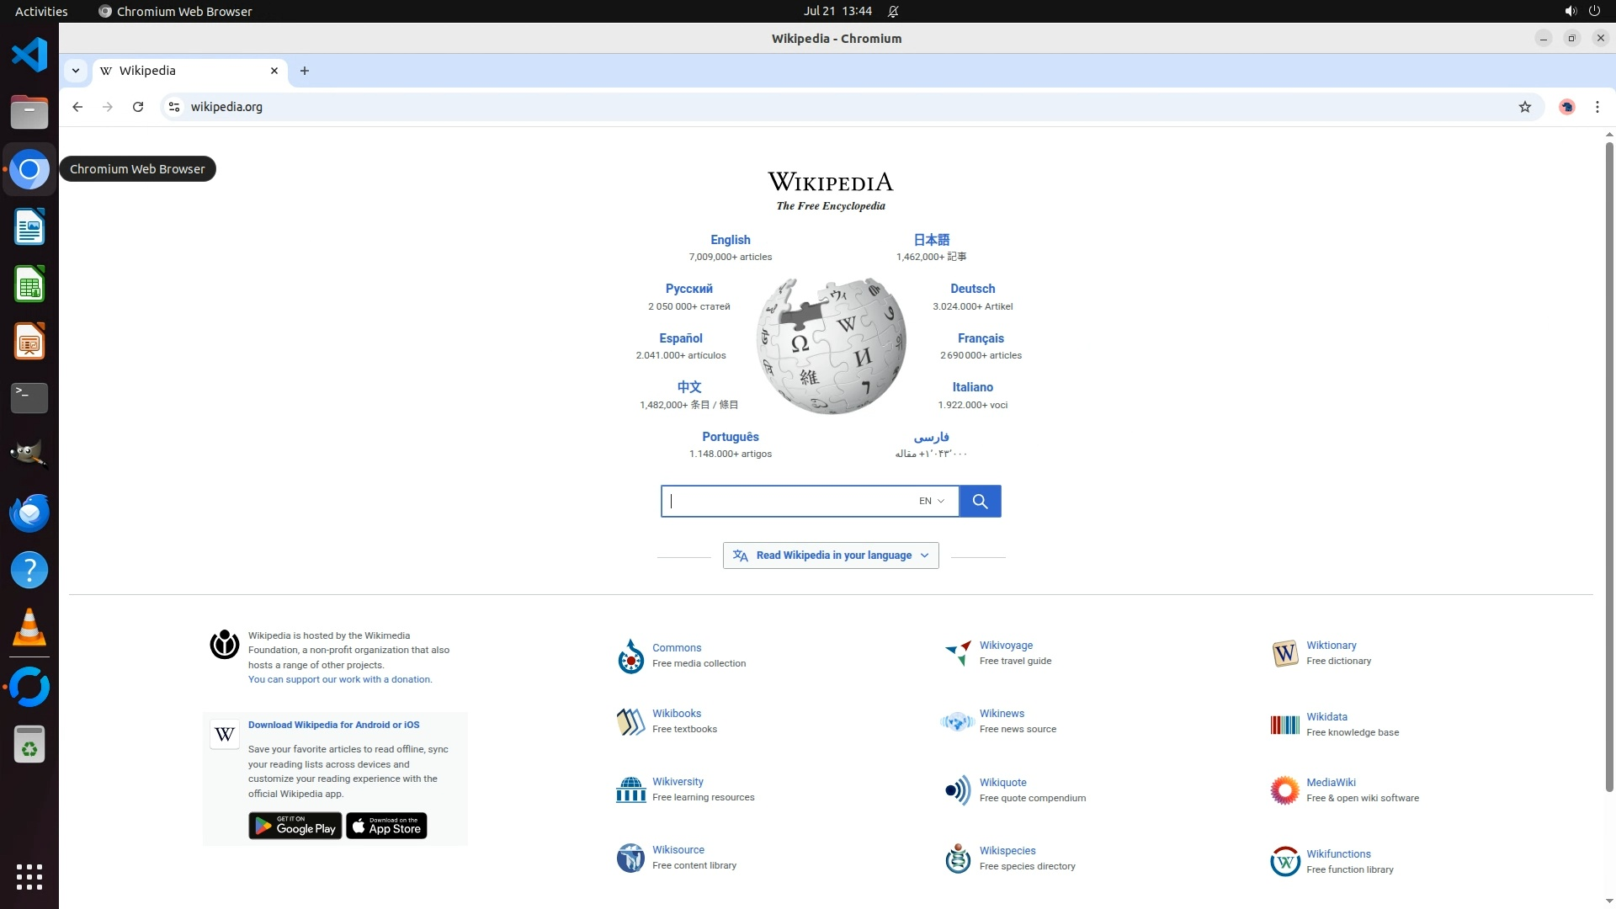The height and width of the screenshot is (909, 1616).
Task: Expand Read Wikipedia in your language
Action: coord(830,555)
